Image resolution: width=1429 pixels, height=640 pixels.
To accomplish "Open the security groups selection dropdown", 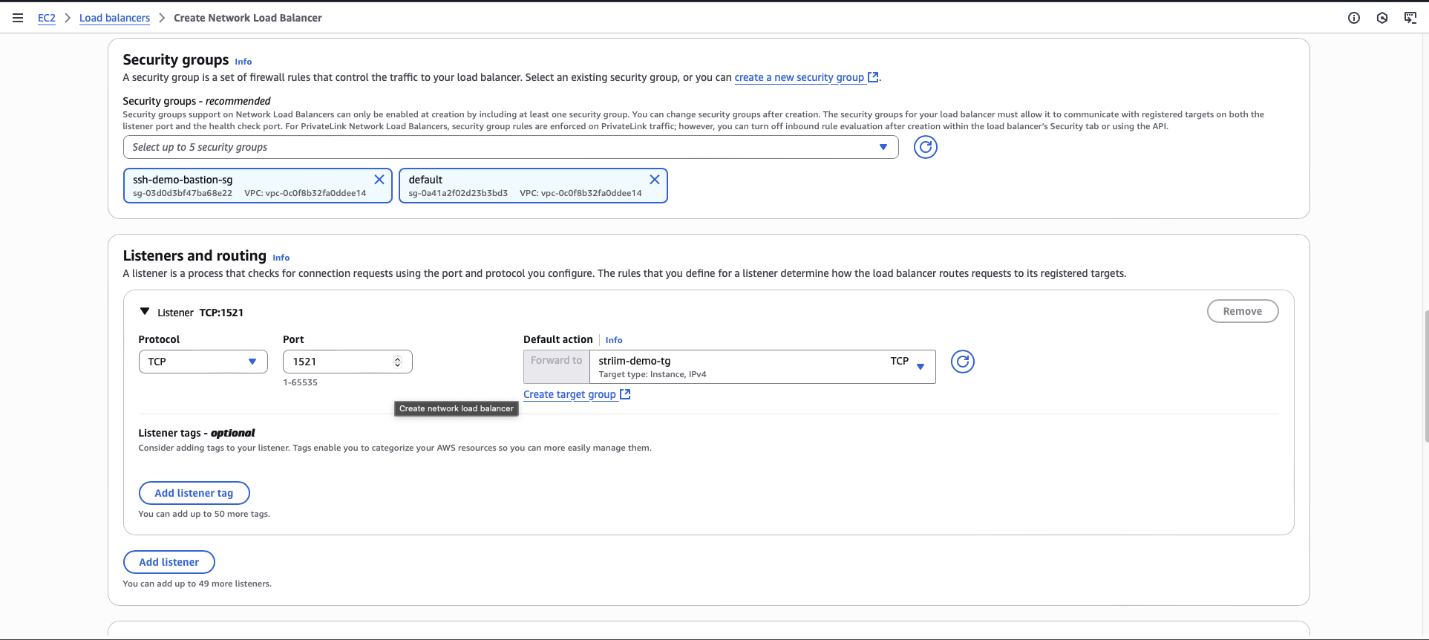I will tap(510, 147).
